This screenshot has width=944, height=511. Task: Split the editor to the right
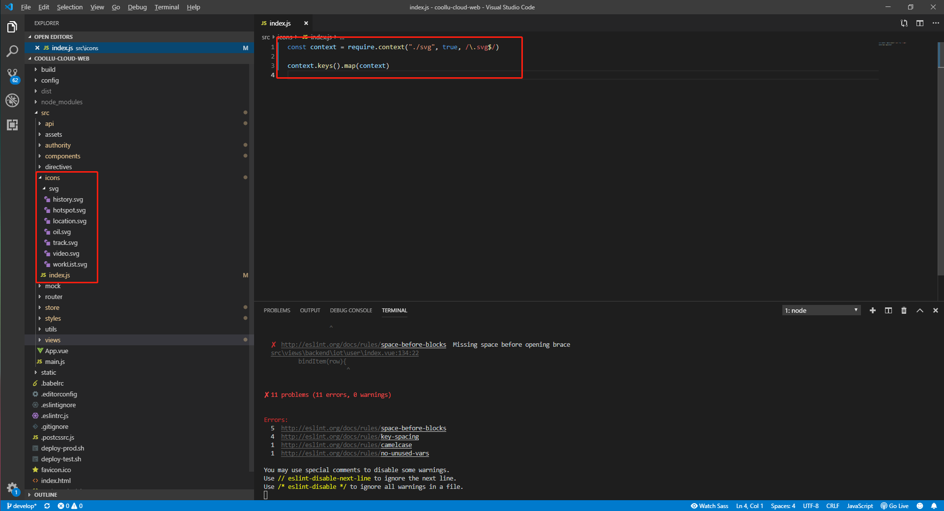click(920, 23)
